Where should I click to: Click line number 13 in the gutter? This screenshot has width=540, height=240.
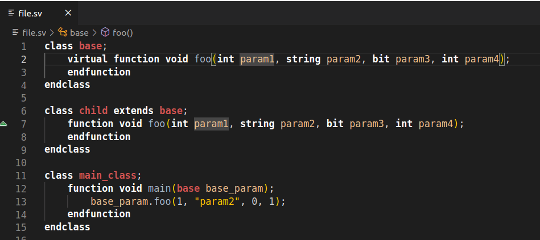21,201
